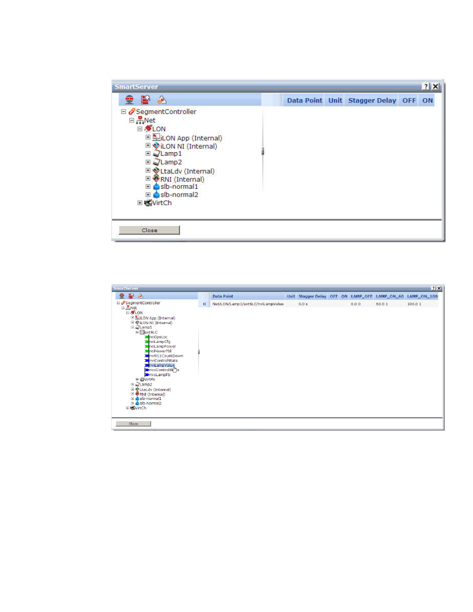The height and width of the screenshot is (612, 473).
Task: Expand iLON NI (Internal) in upper dialog
Action: [148, 146]
